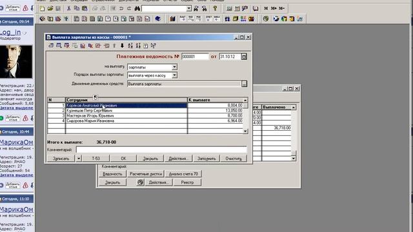Expand arrow next to Записать button
Viewport: 413px width, 232px height.
[79, 159]
